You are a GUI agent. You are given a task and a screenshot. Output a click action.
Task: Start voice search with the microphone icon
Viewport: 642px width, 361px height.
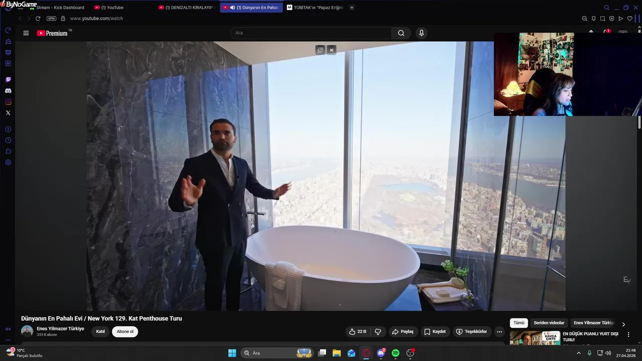tap(421, 33)
